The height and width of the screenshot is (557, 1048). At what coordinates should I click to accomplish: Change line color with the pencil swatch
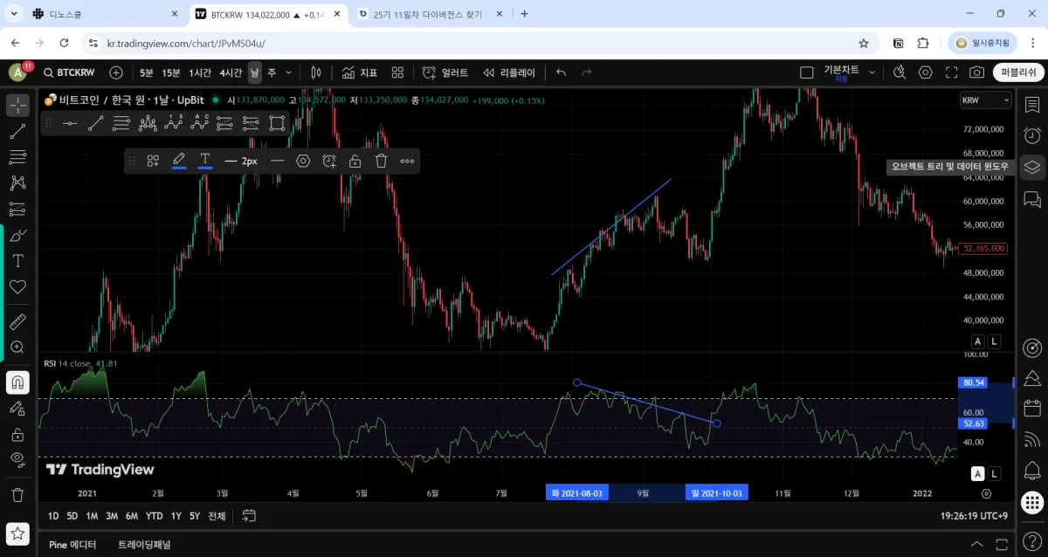click(x=179, y=161)
